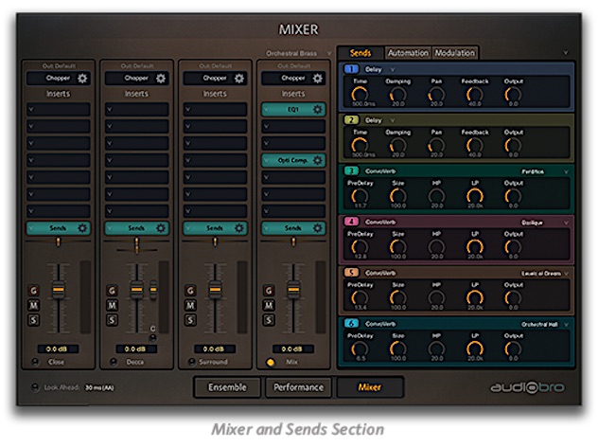This screenshot has height=447, width=598.
Task: Click Chopper button in Surround channel
Action: 215,79
